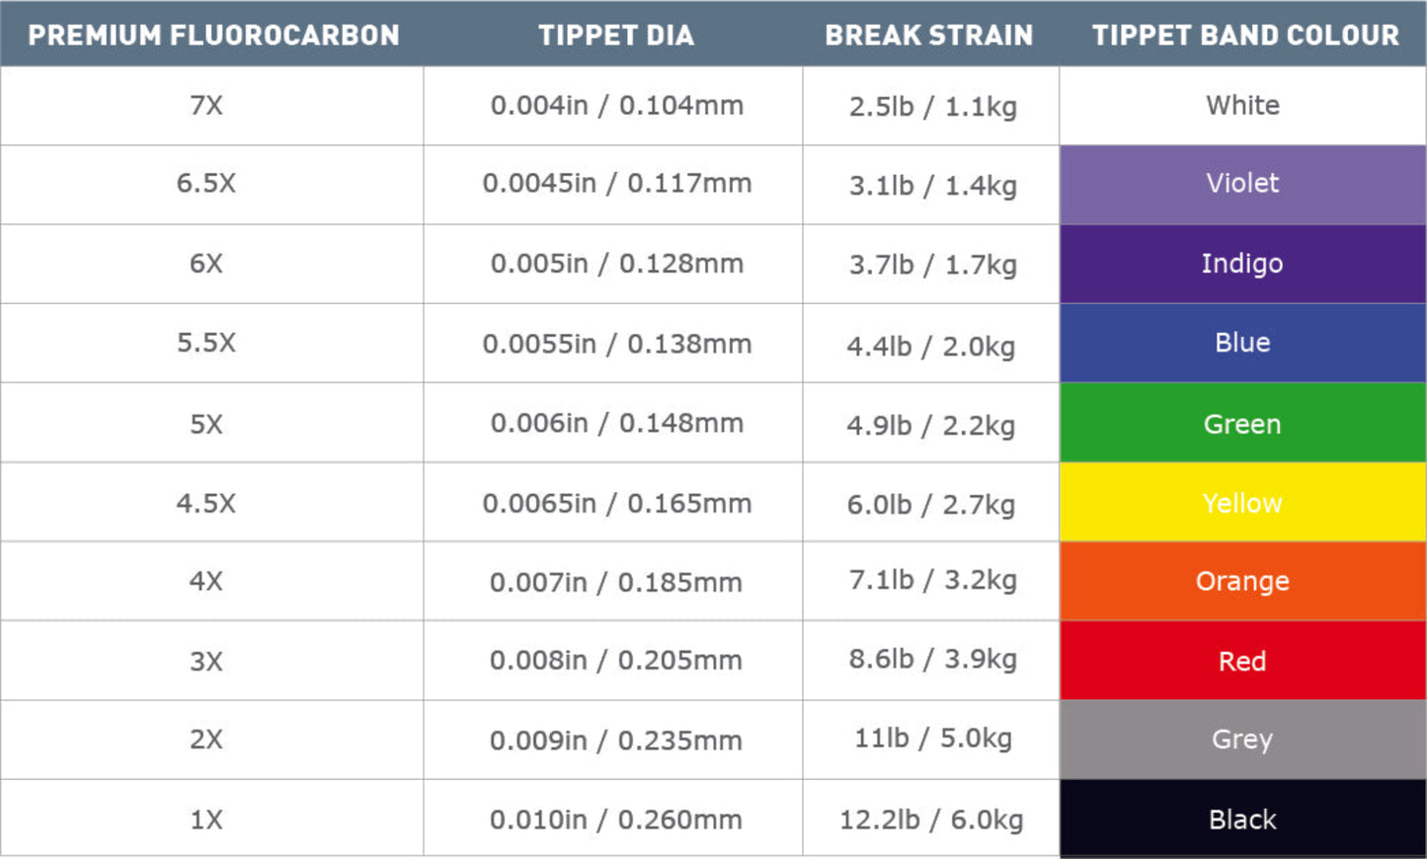Click the Blue tippet band swatch
The image size is (1427, 859).
1242,343
